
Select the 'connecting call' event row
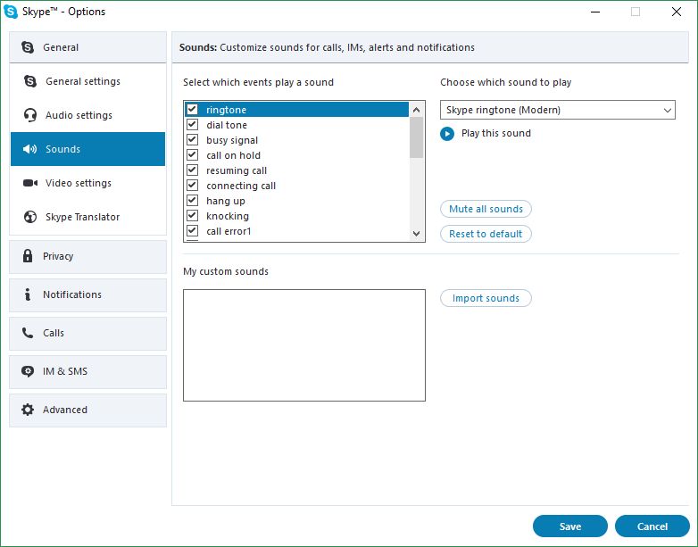pos(297,186)
